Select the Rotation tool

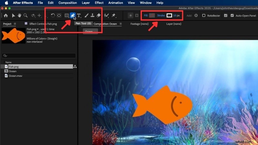tap(53, 15)
